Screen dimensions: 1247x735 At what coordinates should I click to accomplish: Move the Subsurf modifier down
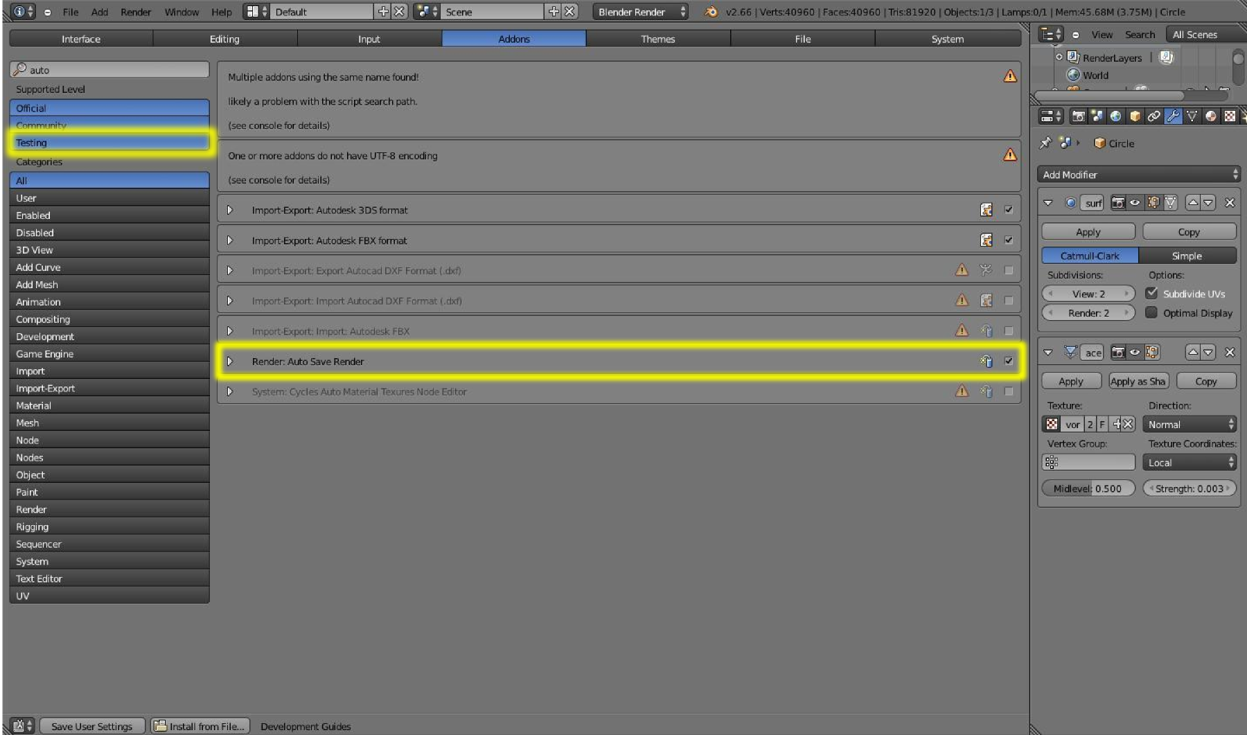(1208, 203)
